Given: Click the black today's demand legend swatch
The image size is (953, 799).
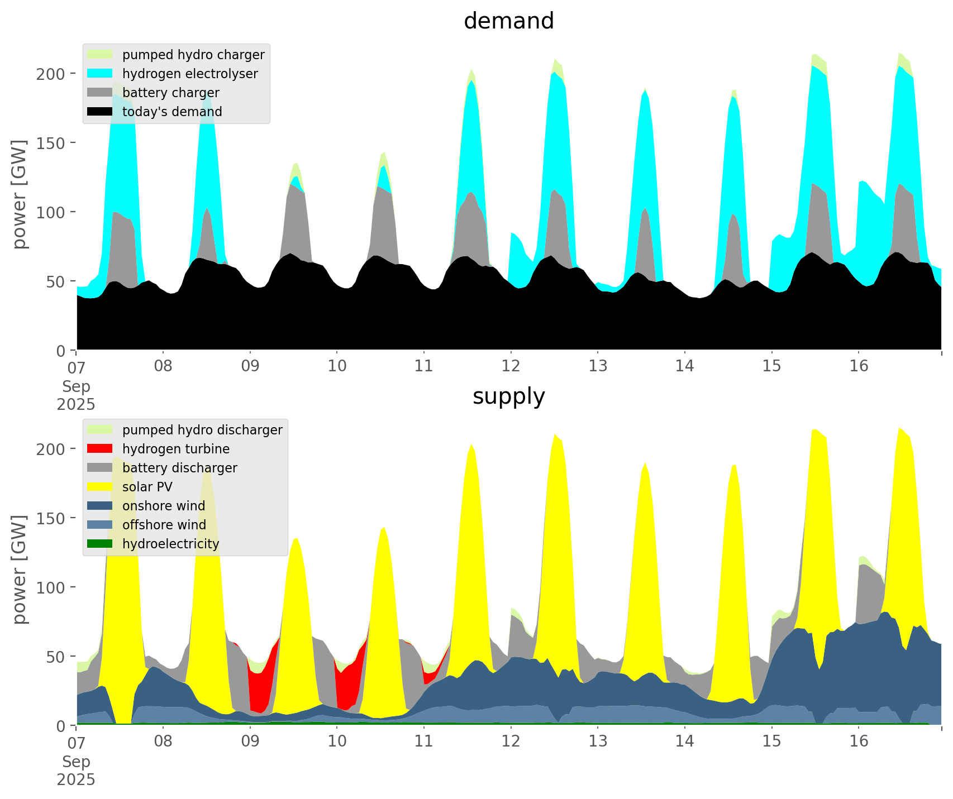Looking at the screenshot, I should (x=100, y=112).
